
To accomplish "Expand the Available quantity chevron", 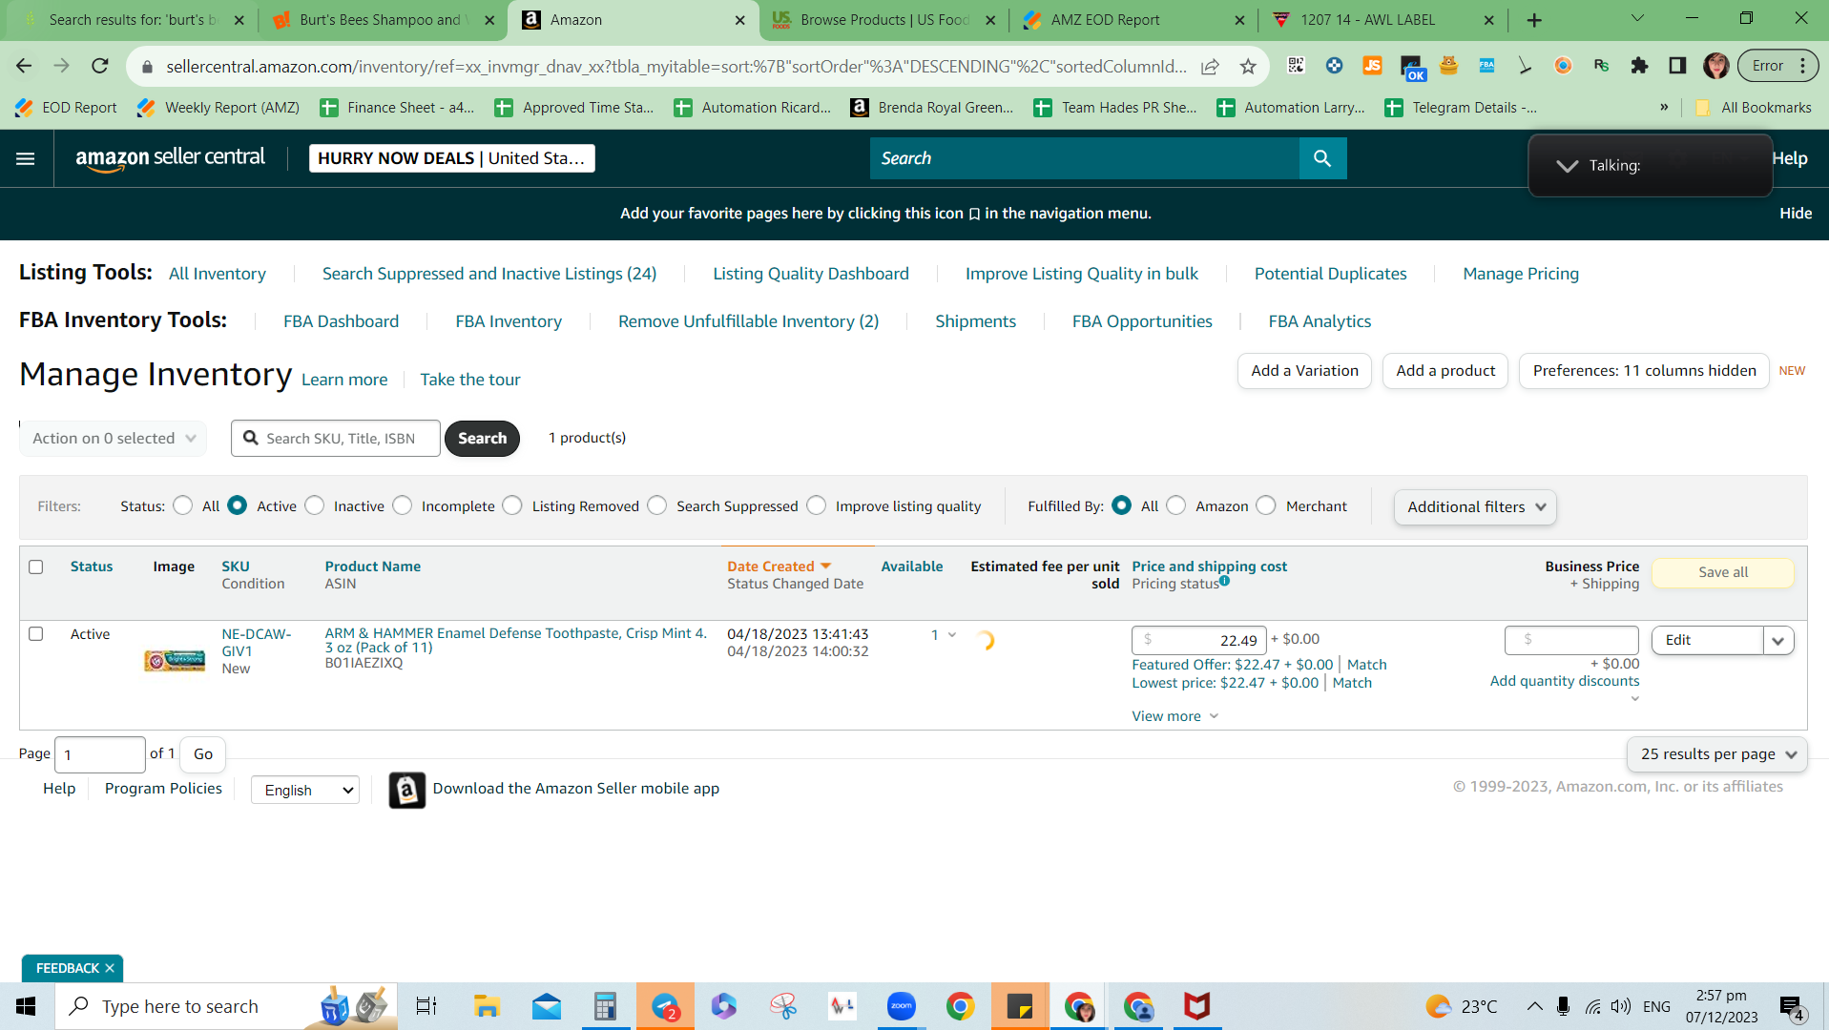I will click(952, 635).
